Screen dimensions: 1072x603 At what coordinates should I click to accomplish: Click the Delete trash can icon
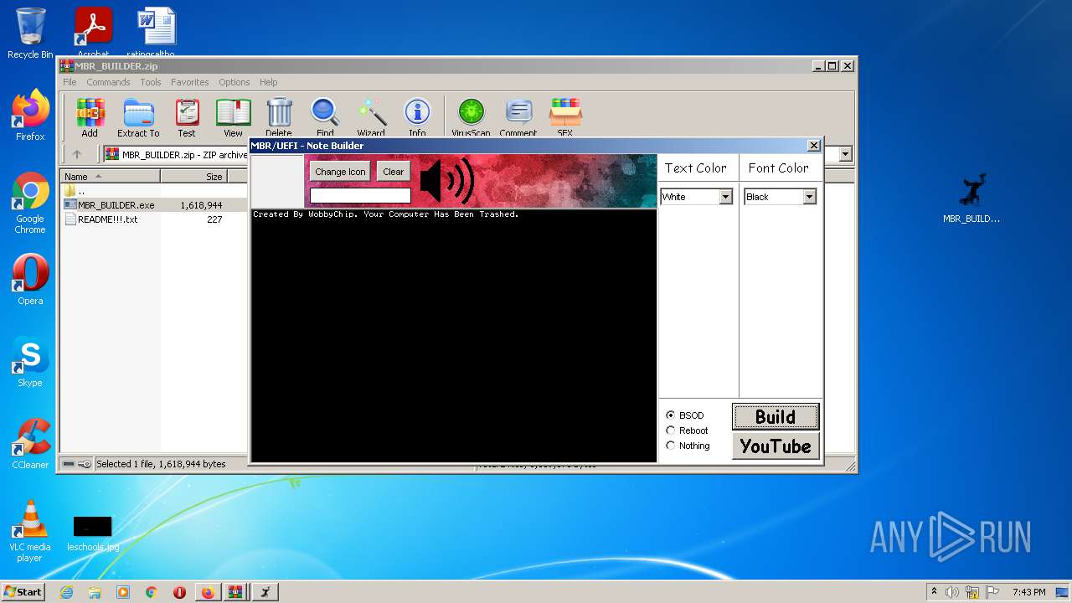pyautogui.click(x=279, y=116)
